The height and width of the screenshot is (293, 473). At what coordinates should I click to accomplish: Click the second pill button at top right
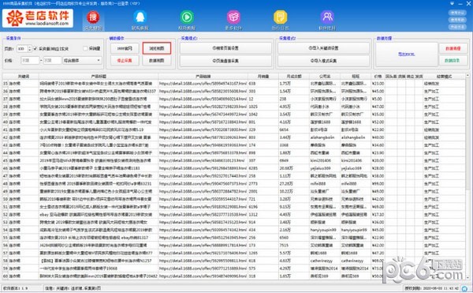click(457, 20)
